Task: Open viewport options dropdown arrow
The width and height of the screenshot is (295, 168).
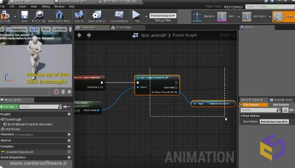Action: [2, 29]
